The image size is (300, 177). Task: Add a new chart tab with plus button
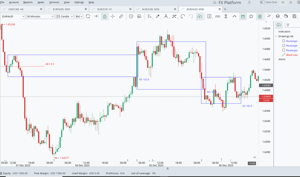pos(225,9)
